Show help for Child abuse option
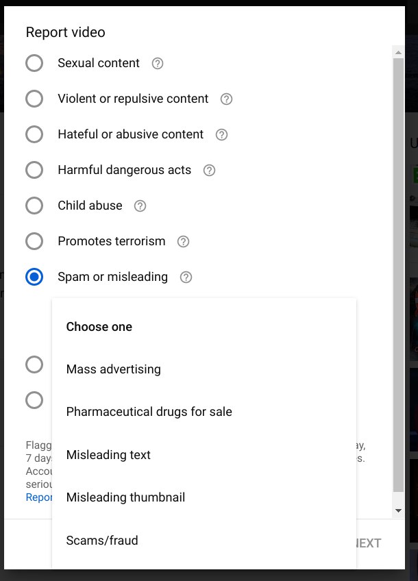This screenshot has width=418, height=581. pos(140,206)
